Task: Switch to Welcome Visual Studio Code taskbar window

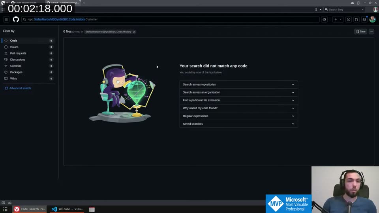Action: pos(67,209)
